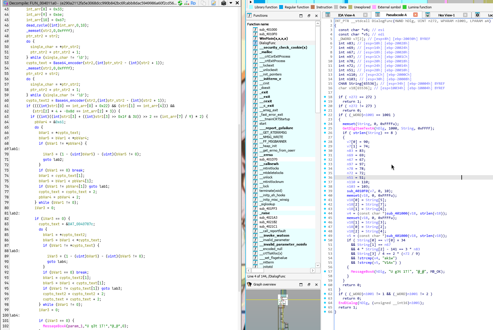The image size is (493, 330).
Task: Maximize the Graph overview panel
Action: click(x=301, y=285)
